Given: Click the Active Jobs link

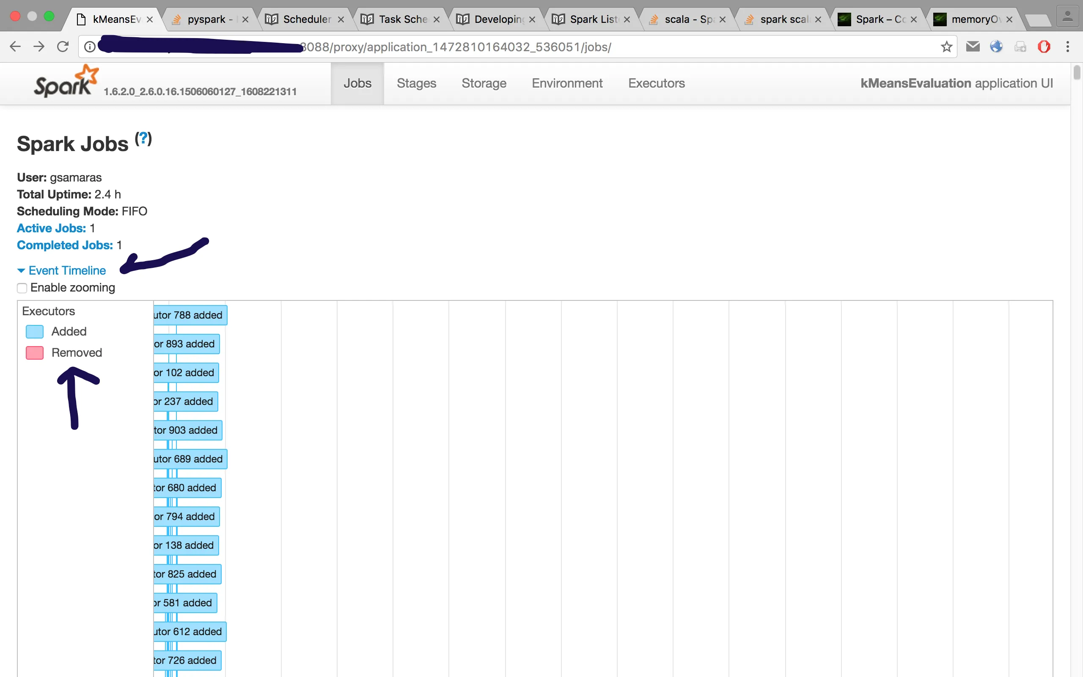Looking at the screenshot, I should tap(52, 228).
